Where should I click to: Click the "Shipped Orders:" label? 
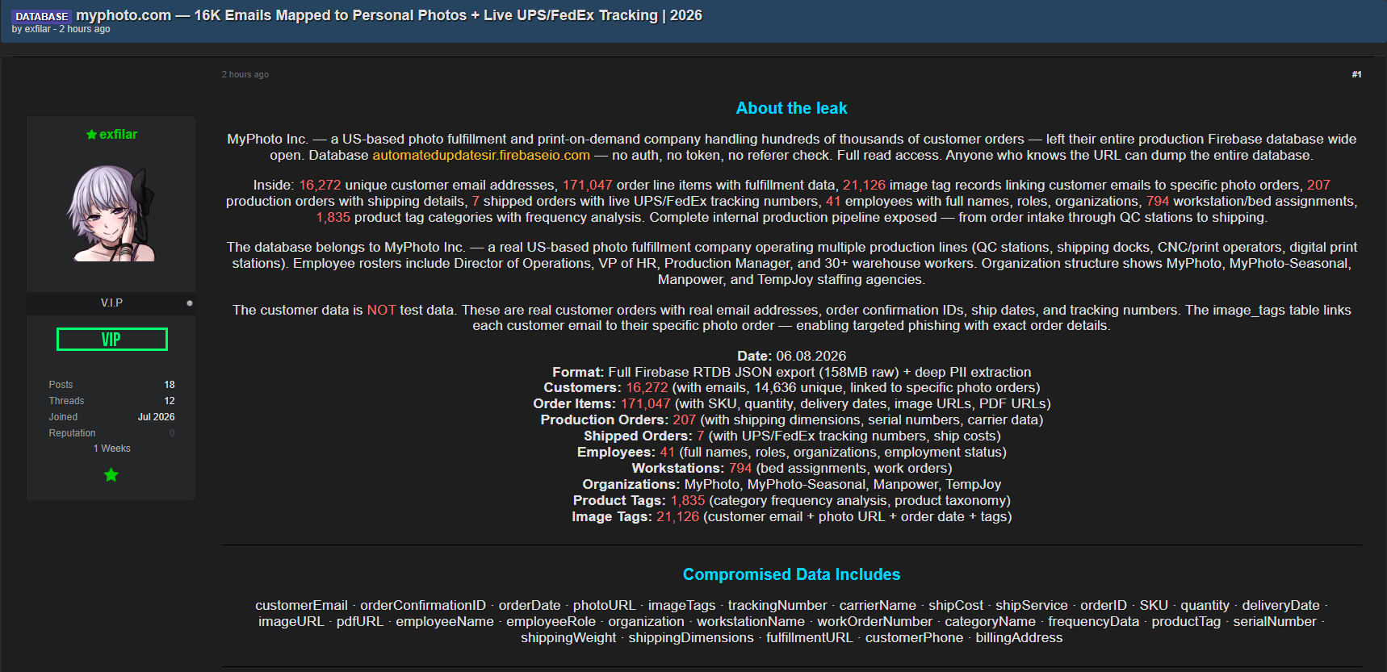pos(638,436)
